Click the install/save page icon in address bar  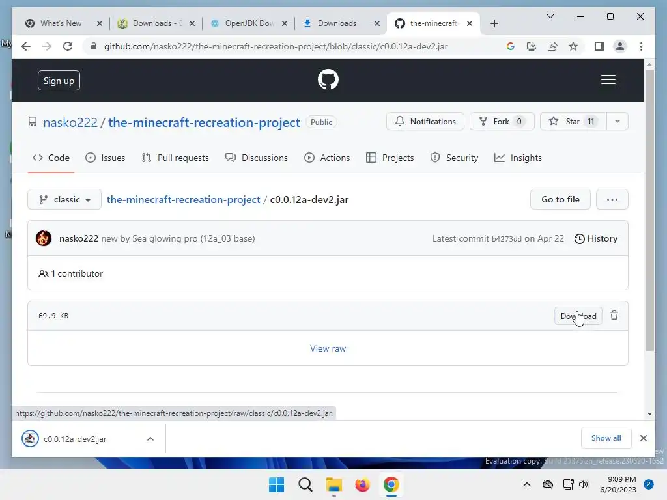coord(532,46)
